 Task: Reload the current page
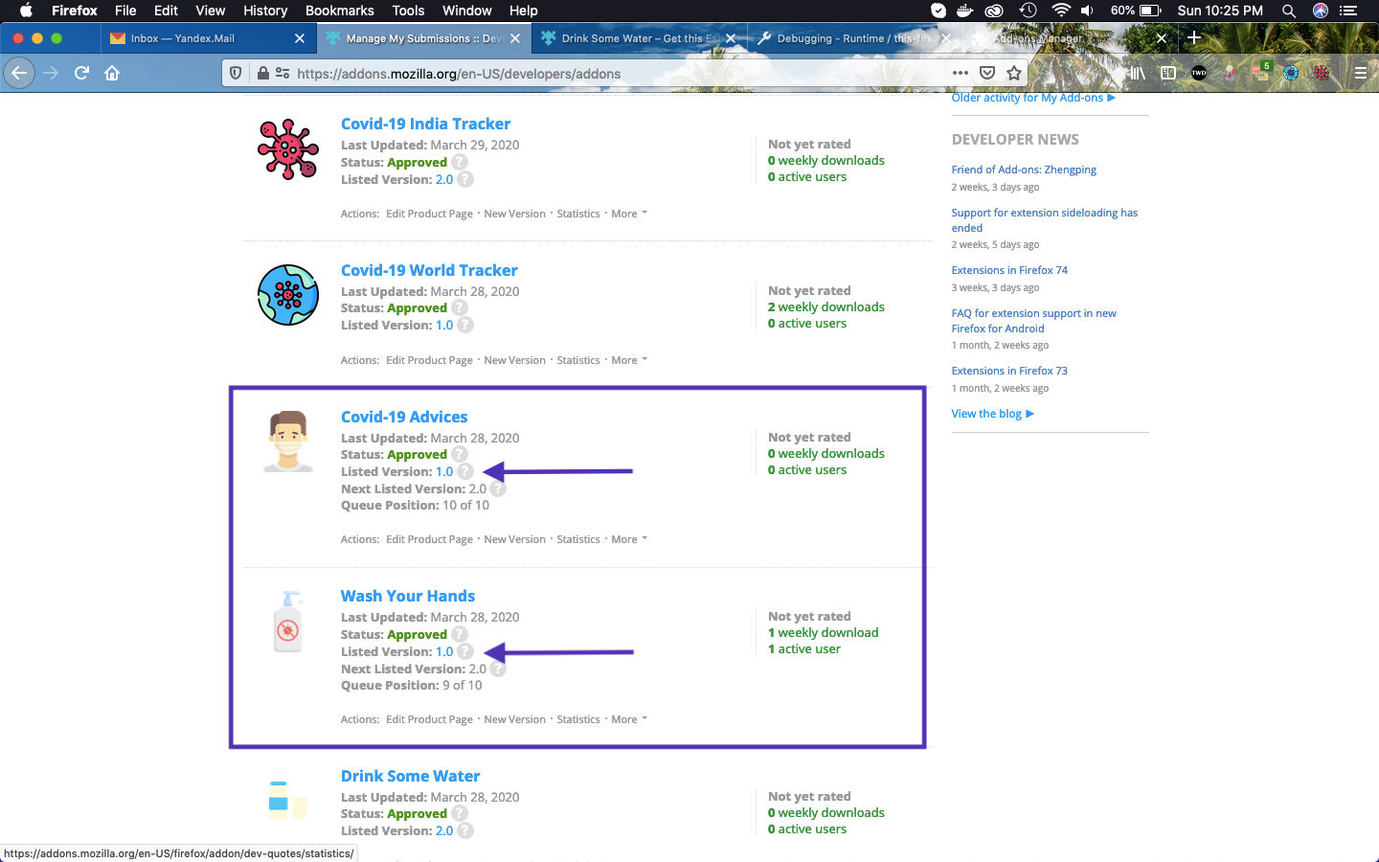click(81, 73)
